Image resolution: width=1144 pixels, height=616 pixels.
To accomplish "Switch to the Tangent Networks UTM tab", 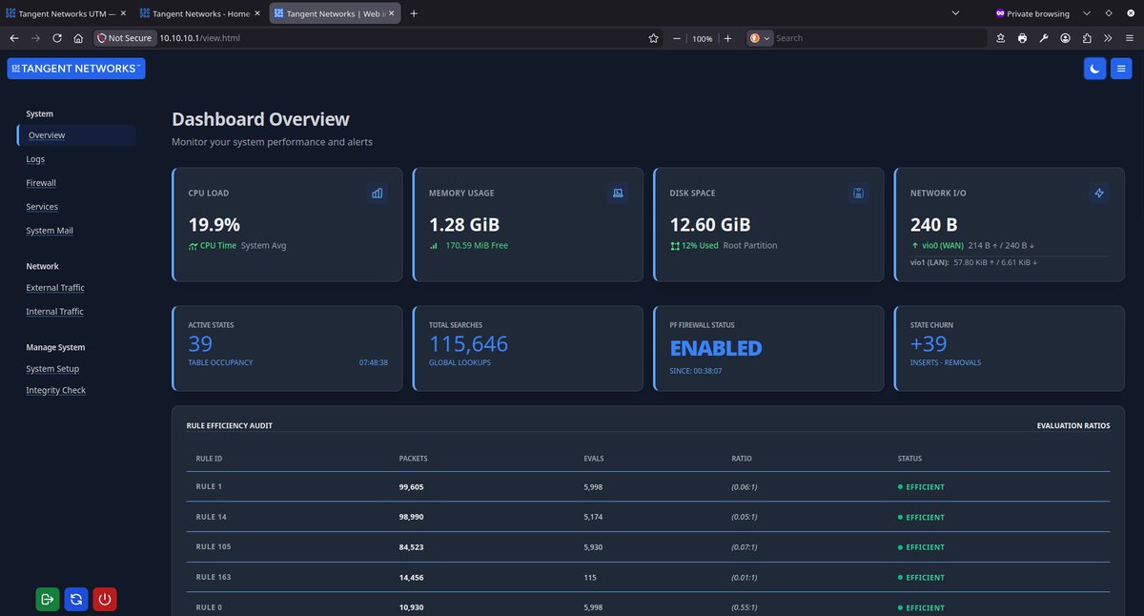I will pyautogui.click(x=67, y=13).
